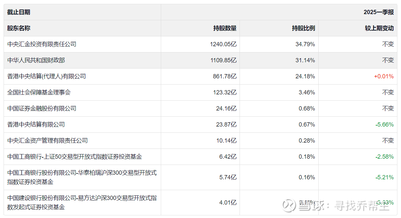The height and width of the screenshot is (218, 401).
Task: Click the 截止日期 header cell
Action: tap(19, 12)
